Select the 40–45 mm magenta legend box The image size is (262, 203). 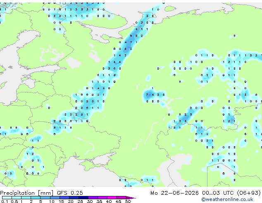[x=112, y=198]
